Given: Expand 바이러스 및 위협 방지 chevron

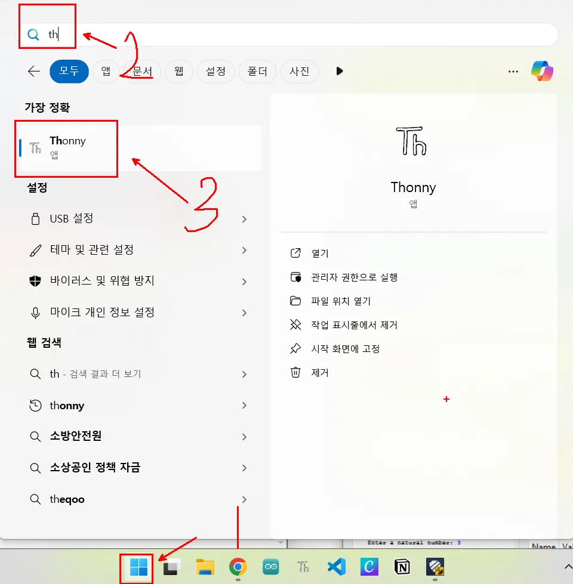Looking at the screenshot, I should 244,282.
